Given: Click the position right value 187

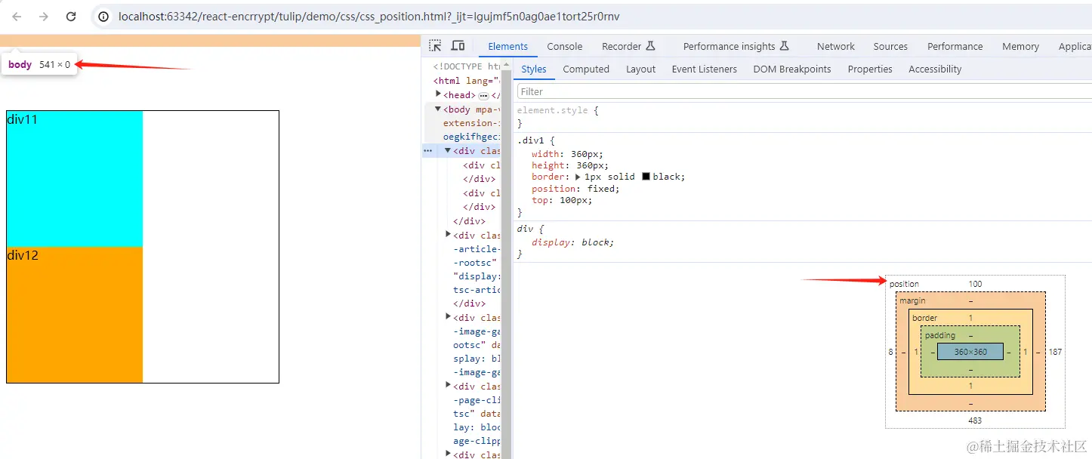Looking at the screenshot, I should [x=1055, y=352].
